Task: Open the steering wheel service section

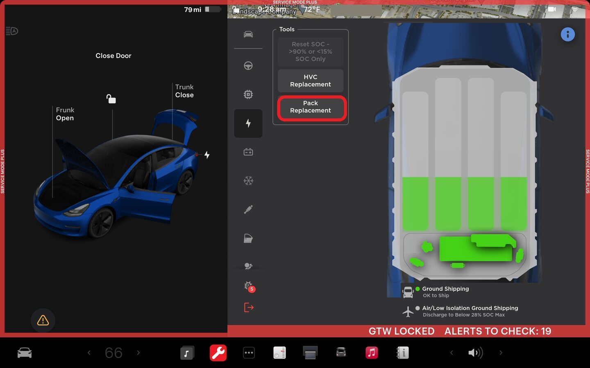Action: (248, 66)
